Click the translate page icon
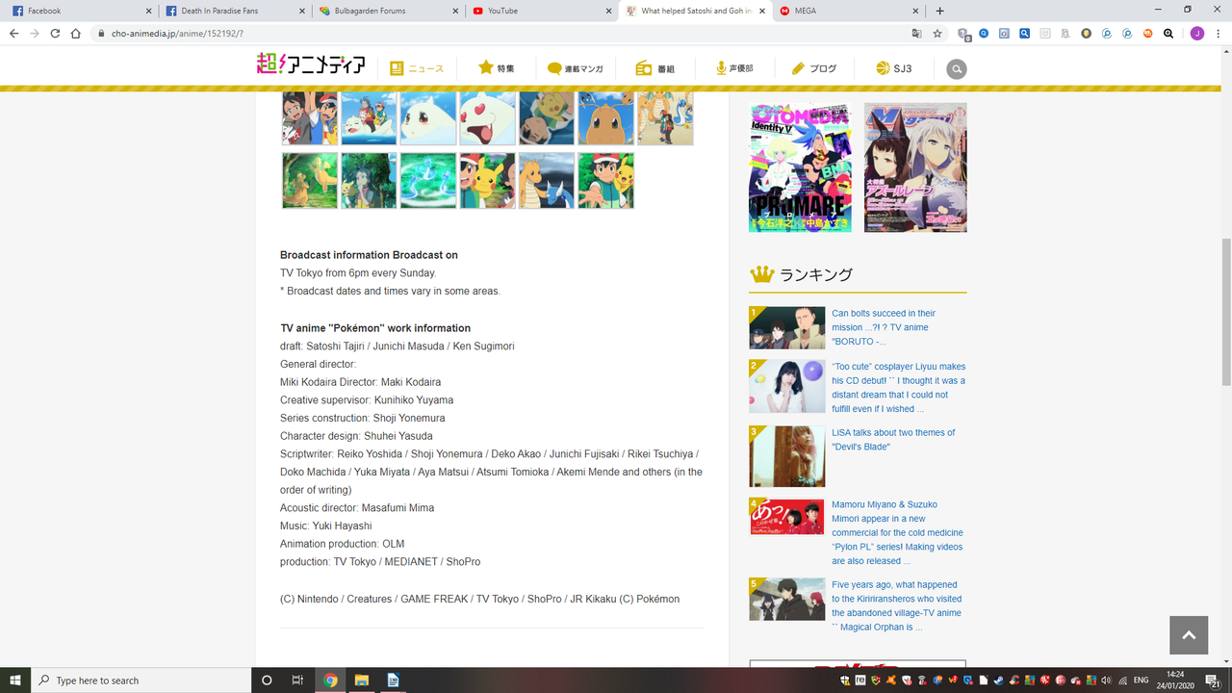 coord(916,33)
